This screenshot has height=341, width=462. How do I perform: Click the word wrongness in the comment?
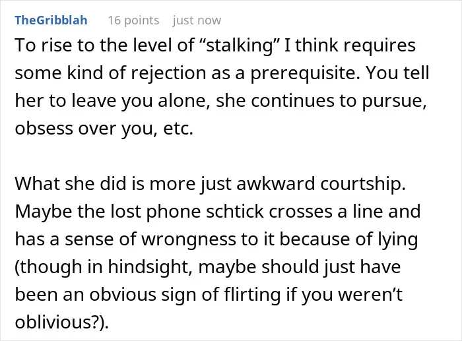tap(189, 239)
